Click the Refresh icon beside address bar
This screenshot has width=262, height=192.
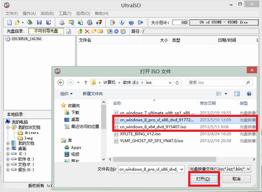tap(177, 82)
